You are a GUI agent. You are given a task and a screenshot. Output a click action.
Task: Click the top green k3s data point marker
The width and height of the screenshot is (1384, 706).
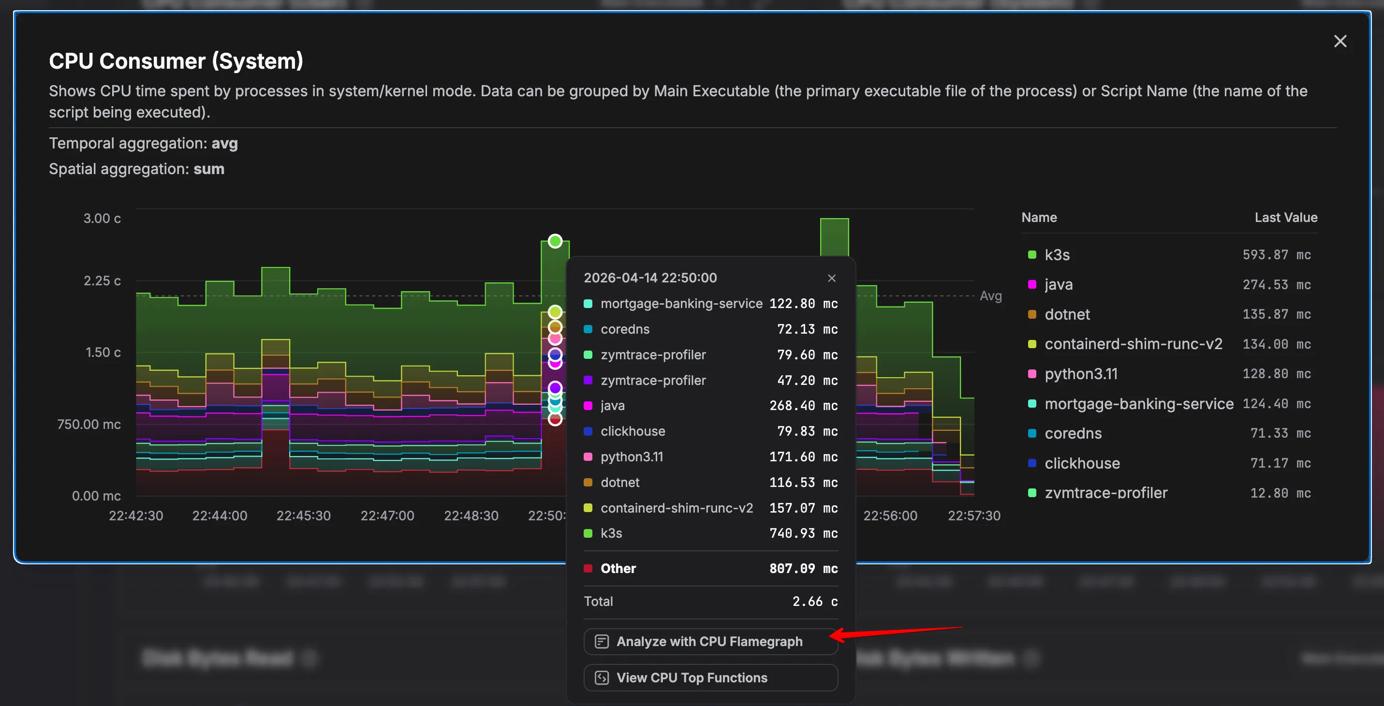point(555,241)
